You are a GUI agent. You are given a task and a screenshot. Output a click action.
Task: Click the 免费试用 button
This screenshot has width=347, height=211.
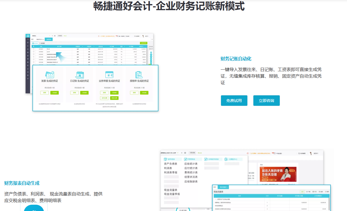(x=234, y=101)
